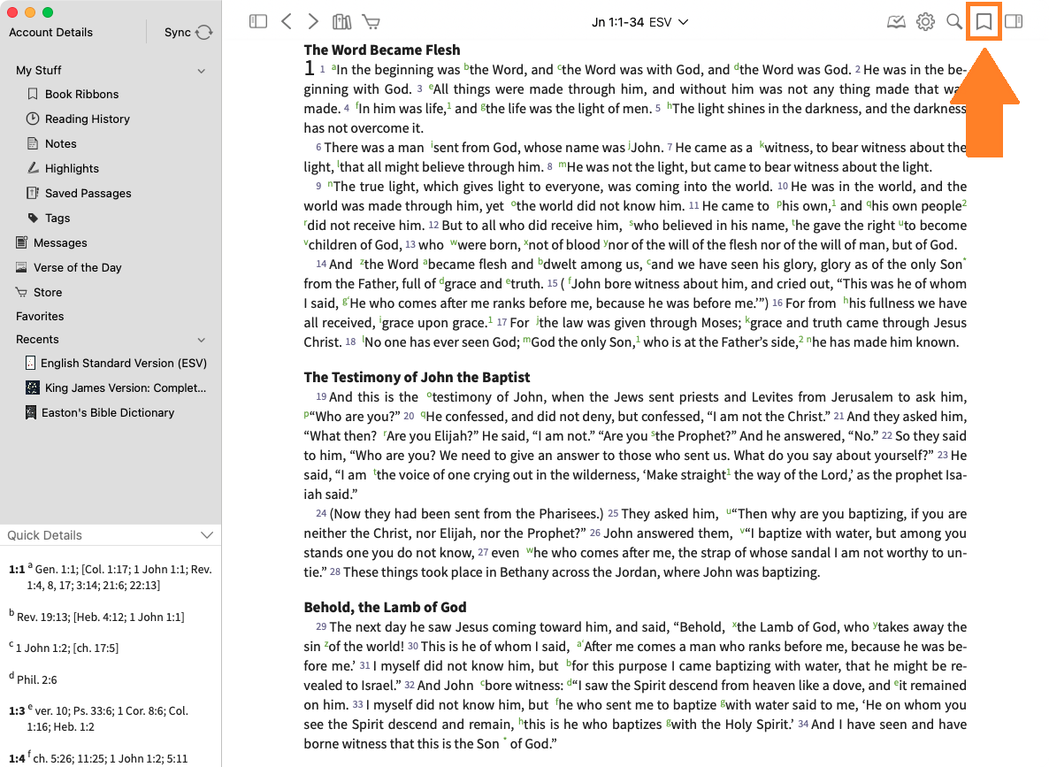Viewport: 1049px width, 767px height.
Task: Click the Saved Passages icon
Action: tap(32, 193)
